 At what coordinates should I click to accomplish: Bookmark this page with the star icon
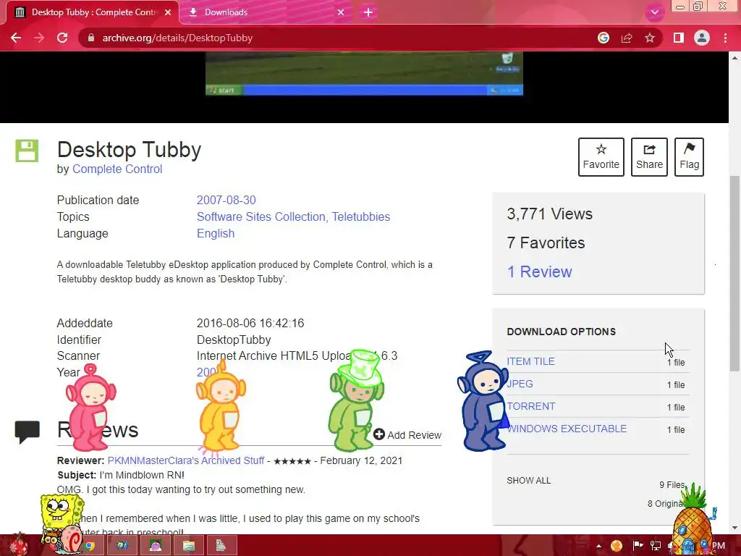650,38
